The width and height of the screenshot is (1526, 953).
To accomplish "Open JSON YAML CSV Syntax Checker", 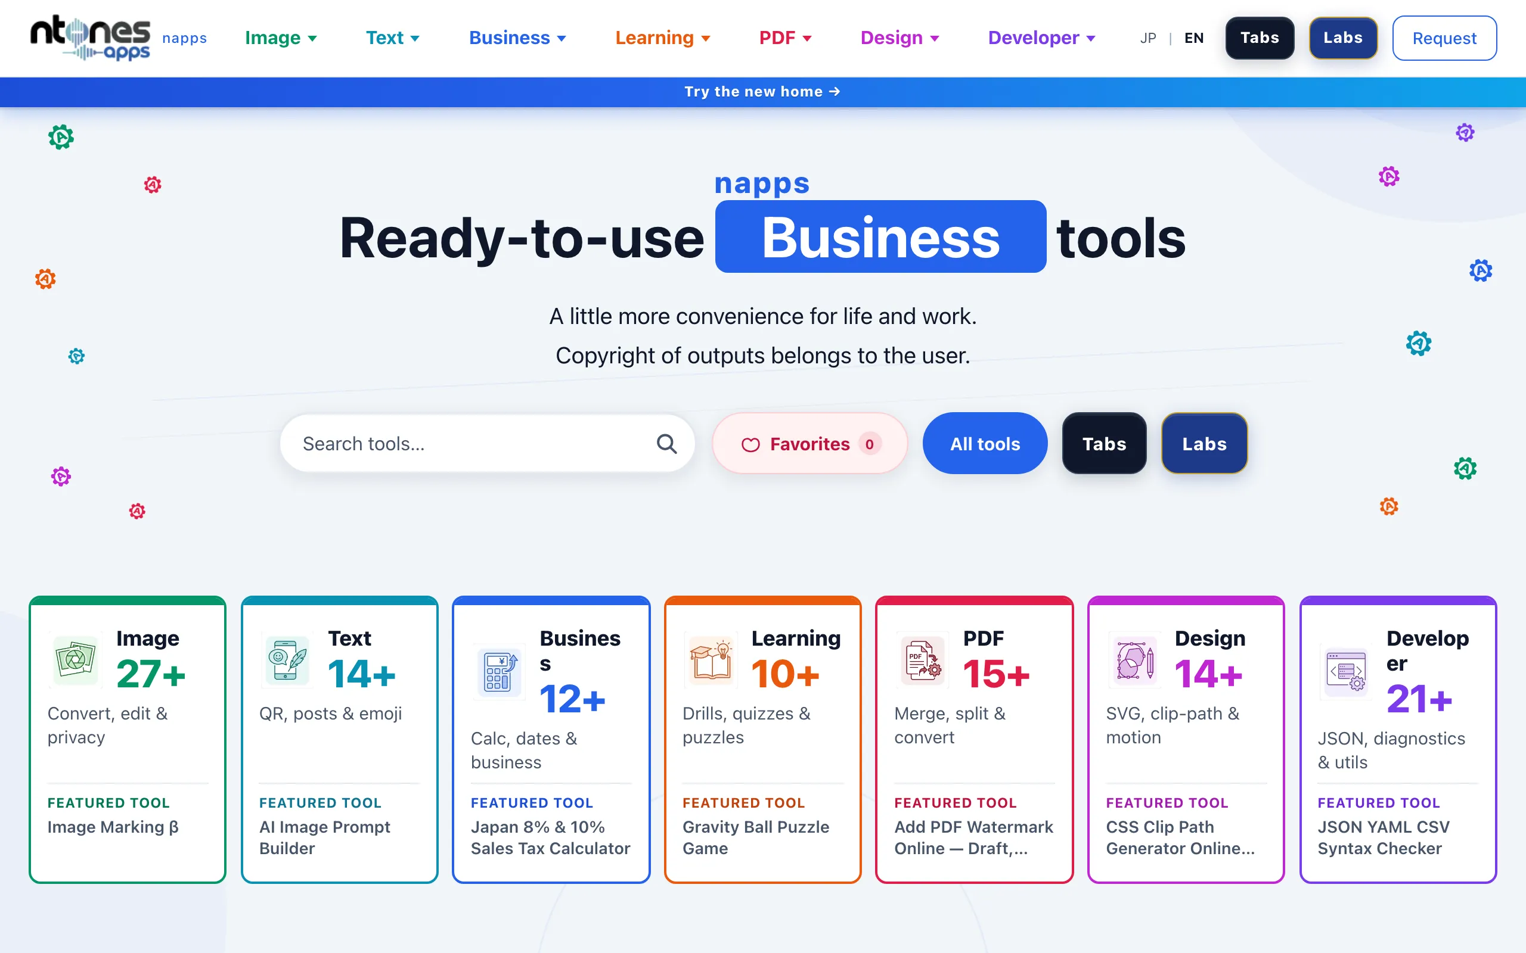I will click(1384, 837).
